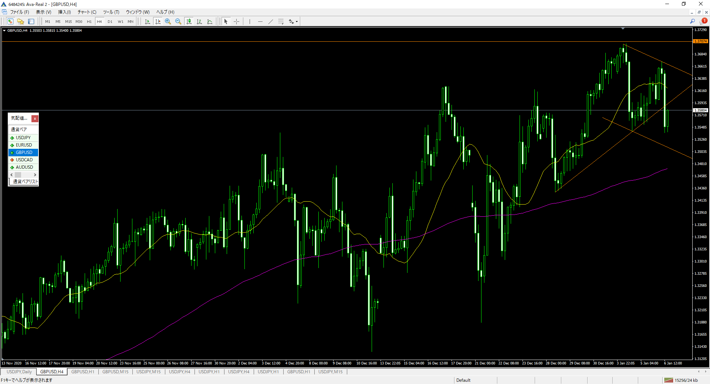Click the chart shift marker triangle

click(x=623, y=28)
